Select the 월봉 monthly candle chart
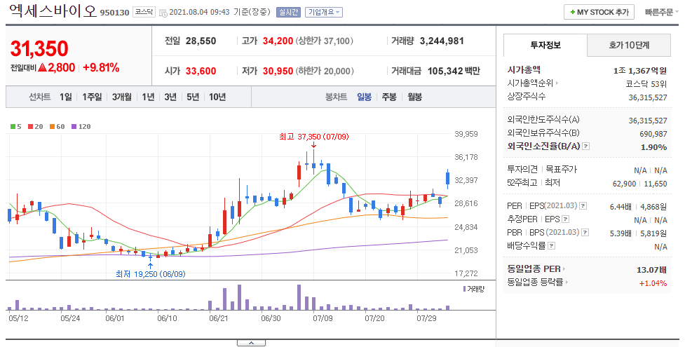 414,97
